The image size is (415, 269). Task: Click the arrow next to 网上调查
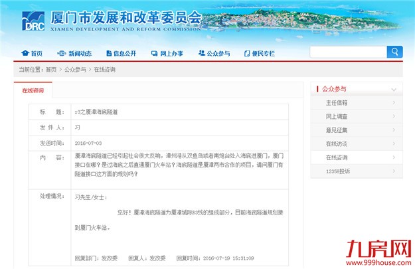click(394, 116)
